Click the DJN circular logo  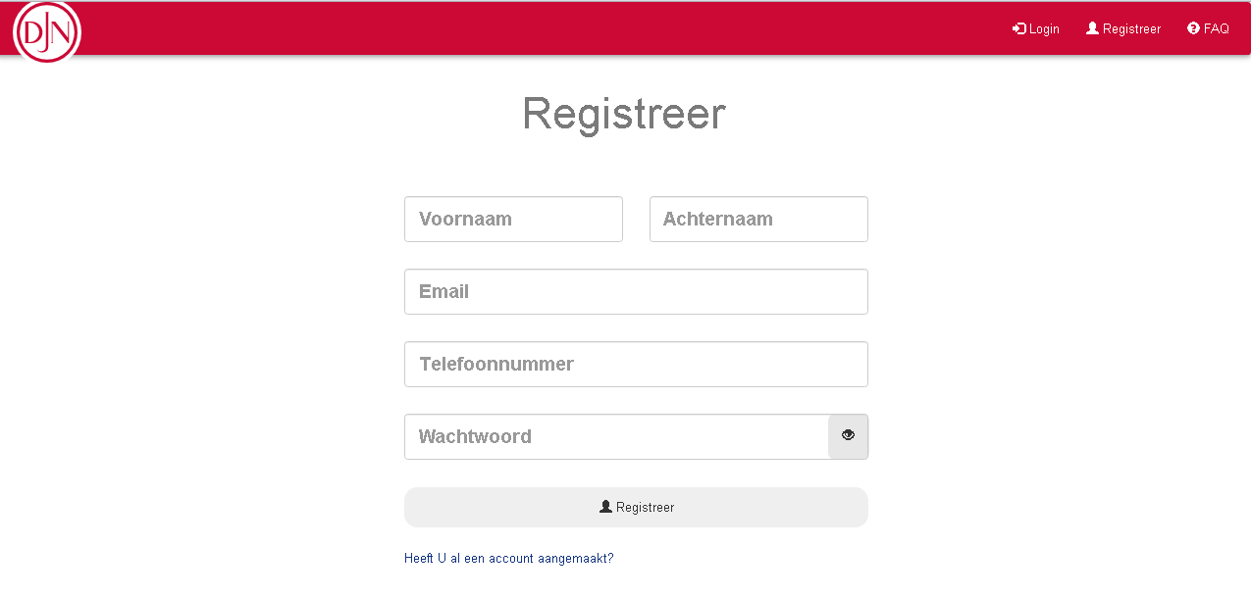click(x=47, y=32)
